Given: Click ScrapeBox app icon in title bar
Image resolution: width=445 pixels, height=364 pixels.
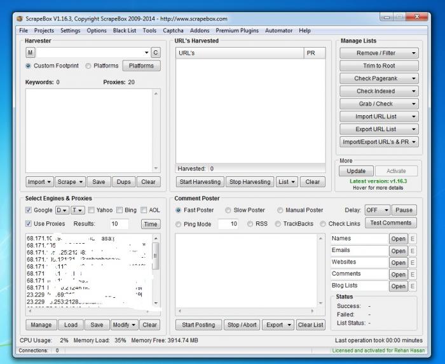Looking at the screenshot, I should (20, 18).
